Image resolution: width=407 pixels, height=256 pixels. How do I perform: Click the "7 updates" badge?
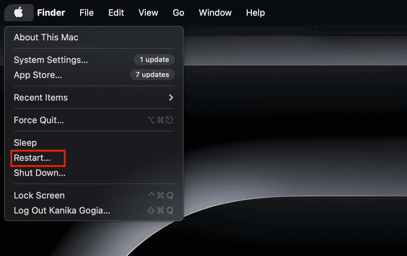click(152, 75)
